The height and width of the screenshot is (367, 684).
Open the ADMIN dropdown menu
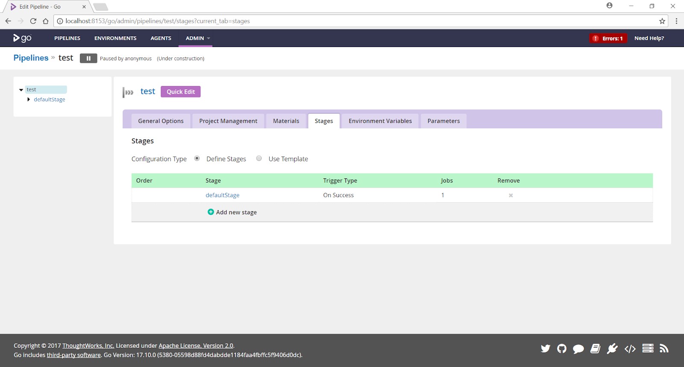pyautogui.click(x=198, y=38)
